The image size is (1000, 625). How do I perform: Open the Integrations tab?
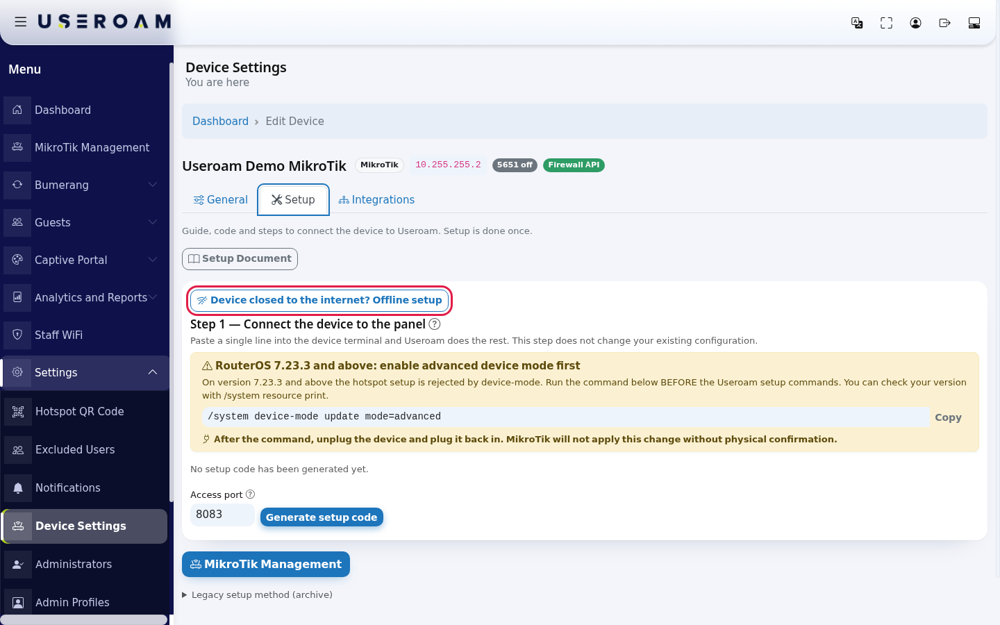(376, 200)
